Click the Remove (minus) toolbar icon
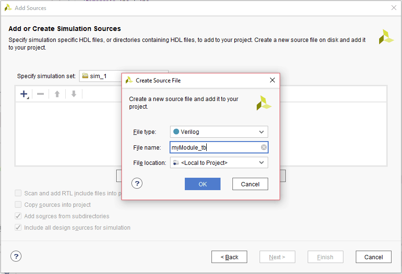Viewport: 402px width, 274px height. (40, 94)
